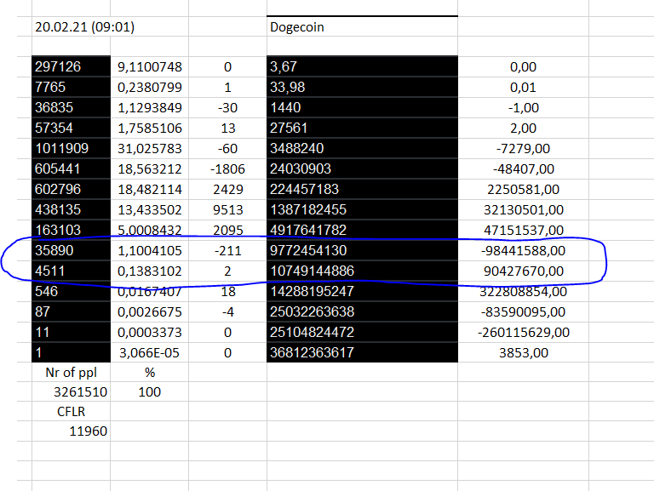Select the cell showing 27561
The height and width of the screenshot is (491, 654).
coord(362,128)
